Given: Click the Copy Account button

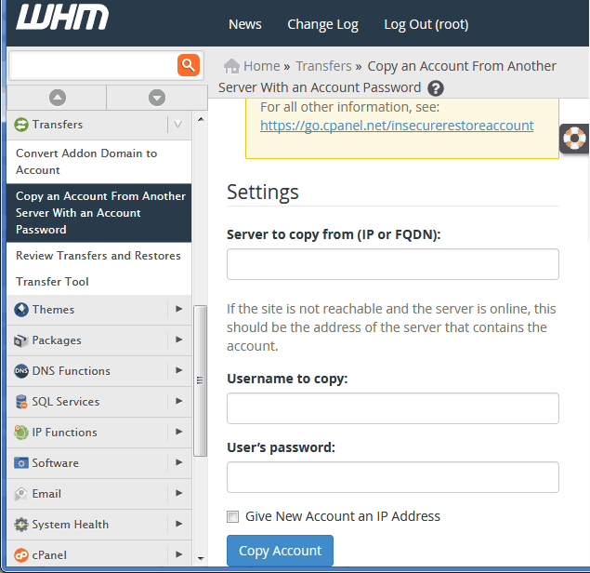Looking at the screenshot, I should click(280, 551).
